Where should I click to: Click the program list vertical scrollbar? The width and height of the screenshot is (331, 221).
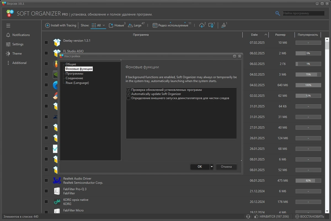click(327, 126)
